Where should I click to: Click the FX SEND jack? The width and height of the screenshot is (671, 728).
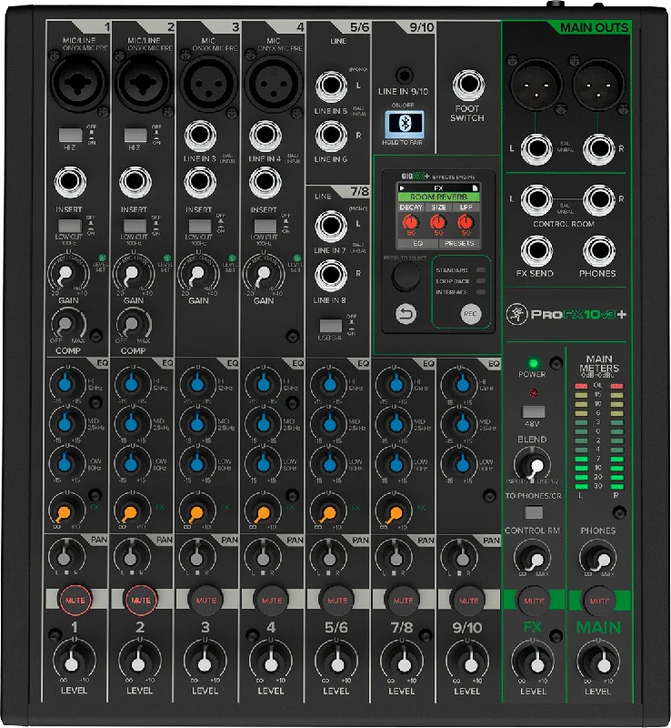[536, 251]
